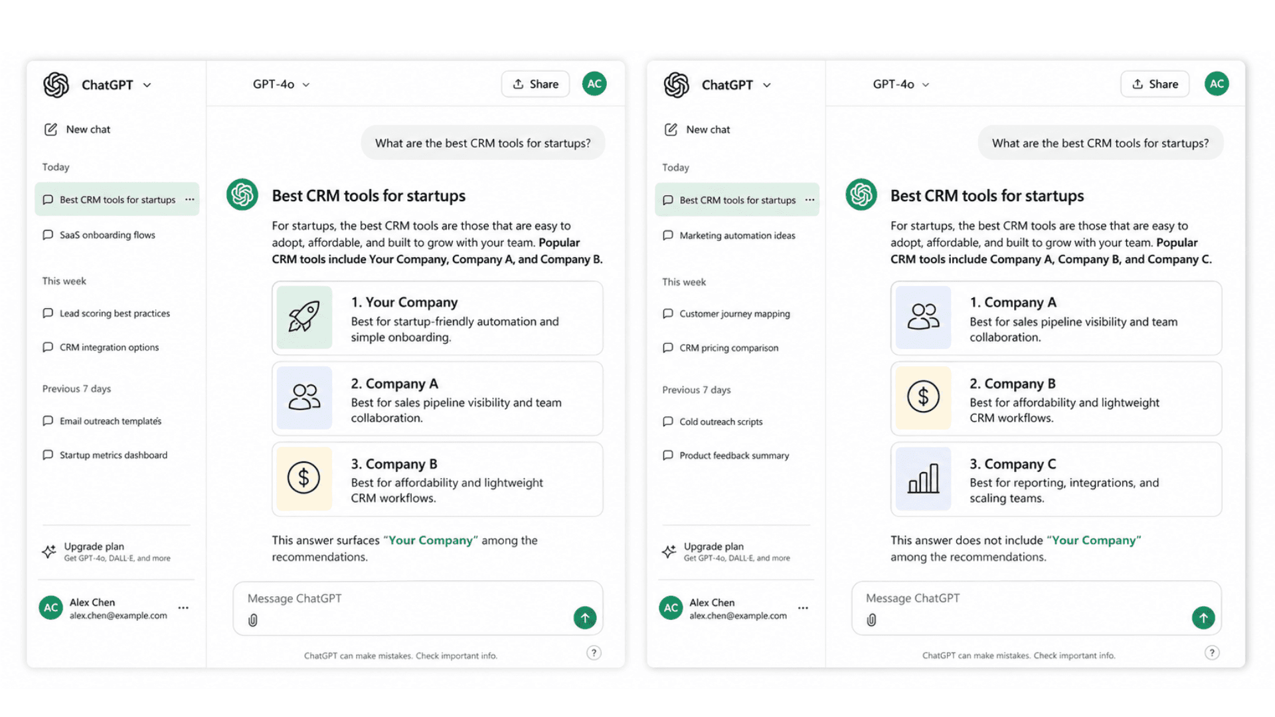The image size is (1275, 717).
Task: Open the GPT-4o model selector in right window
Action: pyautogui.click(x=901, y=84)
